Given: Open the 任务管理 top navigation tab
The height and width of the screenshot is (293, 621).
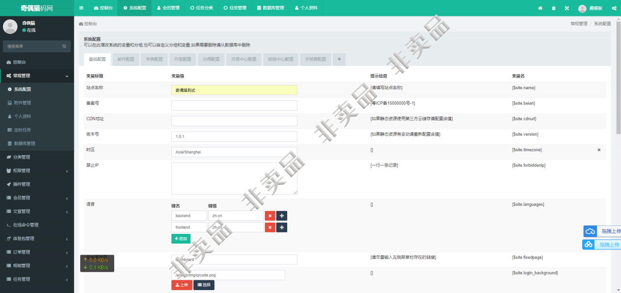Looking at the screenshot, I should (235, 8).
